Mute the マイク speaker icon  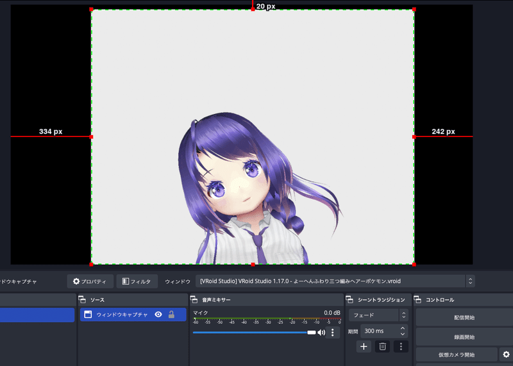(x=321, y=333)
